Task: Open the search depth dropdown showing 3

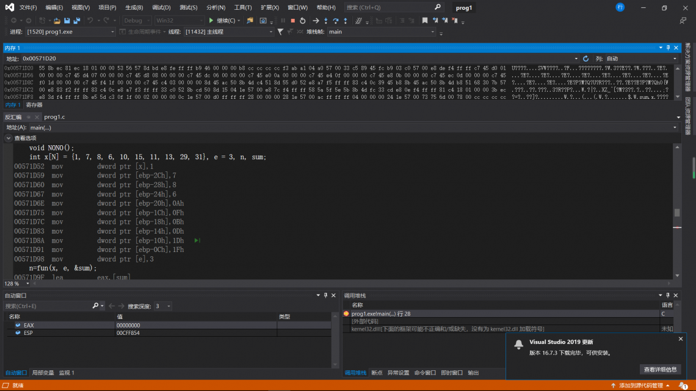Action: 162,306
